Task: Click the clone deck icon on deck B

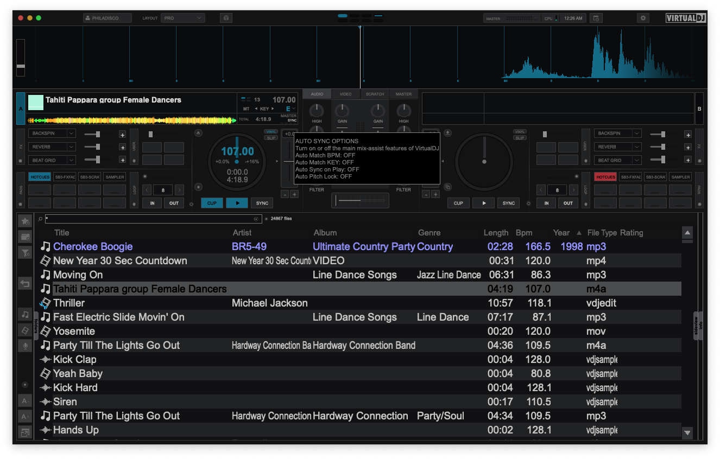Action: (x=447, y=187)
